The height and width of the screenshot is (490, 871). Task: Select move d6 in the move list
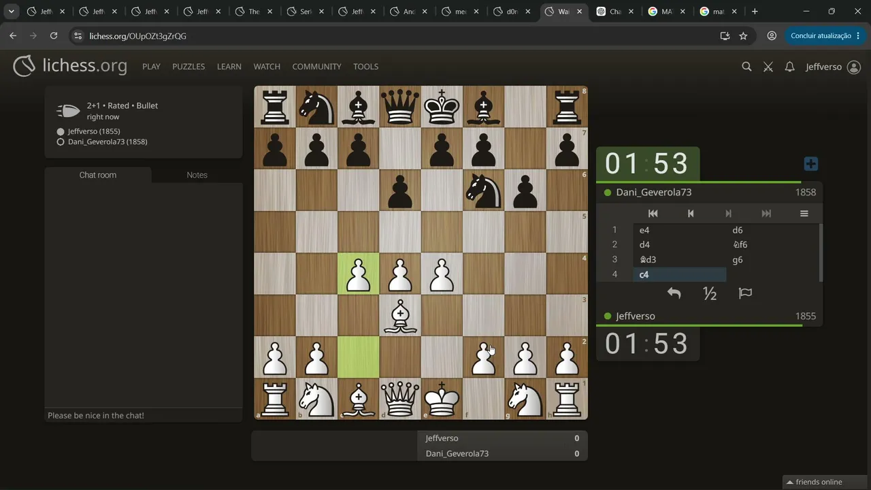click(x=772, y=230)
